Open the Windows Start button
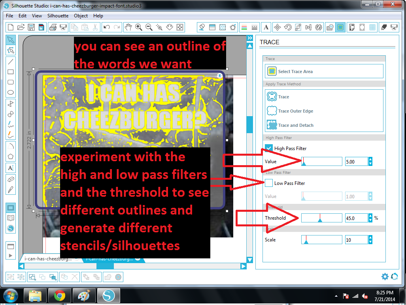 pos(10,296)
